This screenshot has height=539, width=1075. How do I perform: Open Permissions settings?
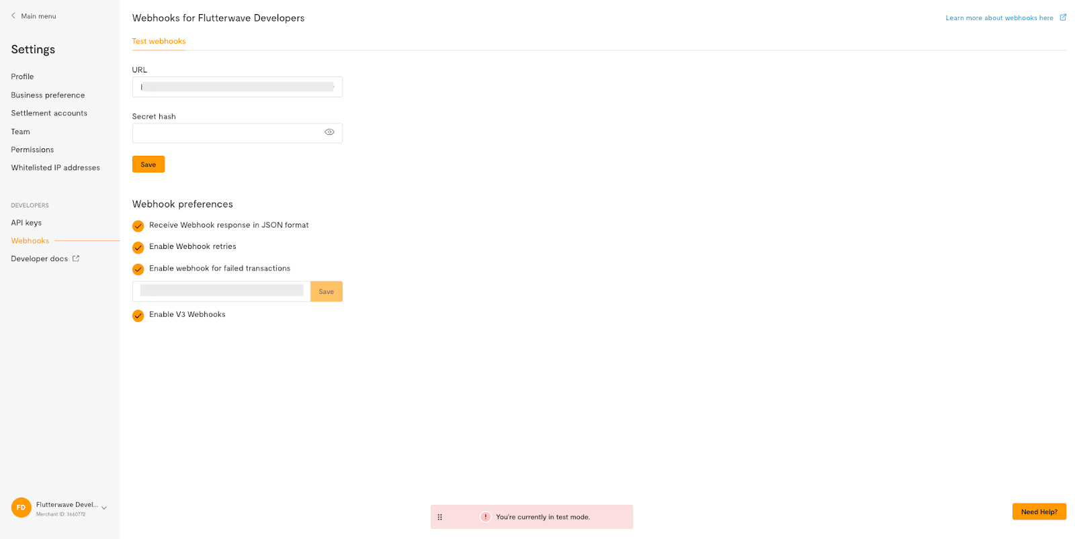(32, 150)
